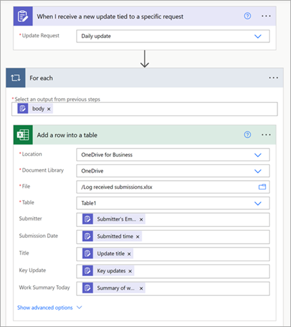Open the For each ellipsis menu
The height and width of the screenshot is (327, 291).
point(274,78)
